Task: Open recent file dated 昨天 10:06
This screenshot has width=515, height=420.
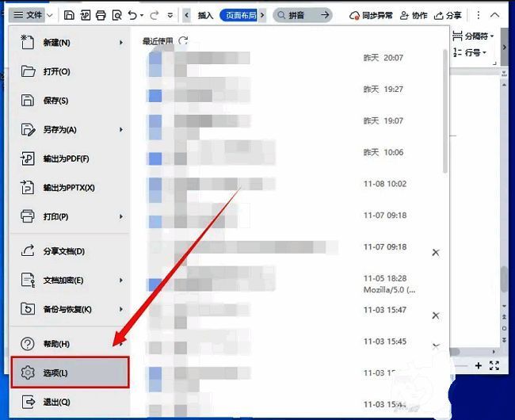Action: pos(276,152)
